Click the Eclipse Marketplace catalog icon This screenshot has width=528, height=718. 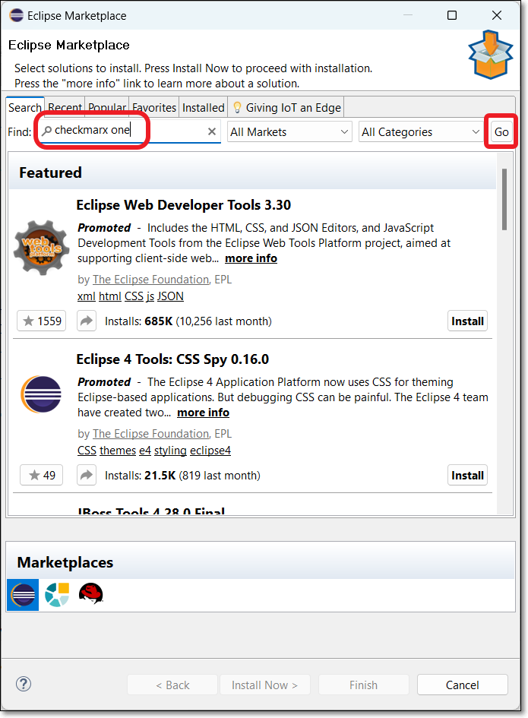(x=23, y=595)
